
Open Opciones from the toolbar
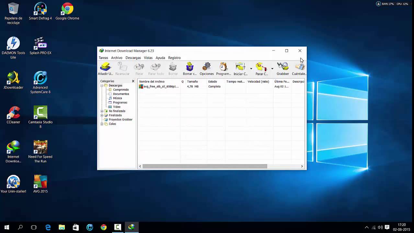click(206, 69)
